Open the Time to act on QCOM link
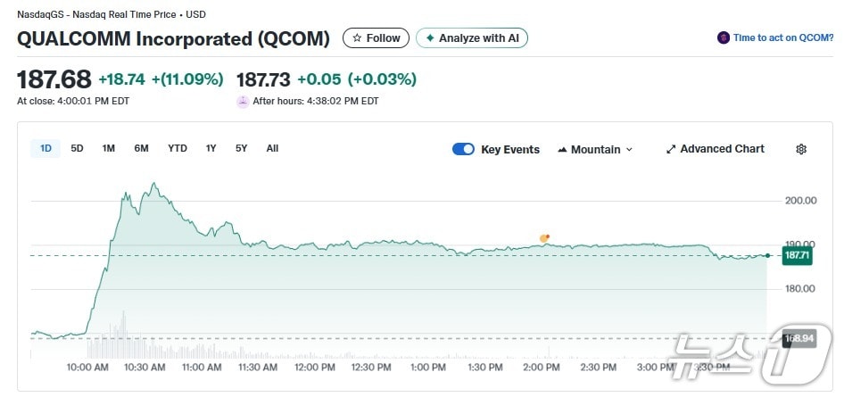This screenshot has width=844, height=397. click(x=782, y=37)
